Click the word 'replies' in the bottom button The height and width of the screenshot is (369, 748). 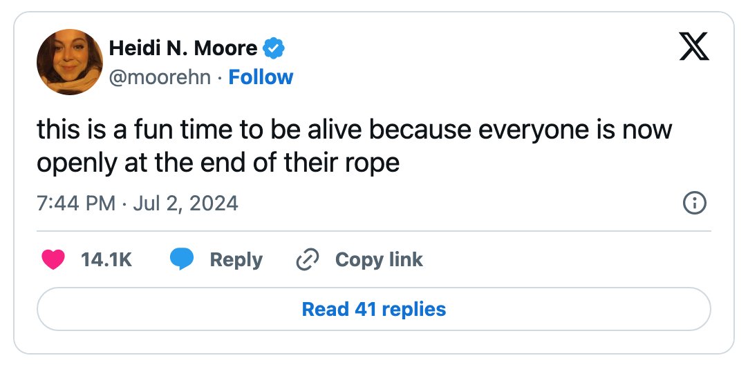tap(414, 310)
